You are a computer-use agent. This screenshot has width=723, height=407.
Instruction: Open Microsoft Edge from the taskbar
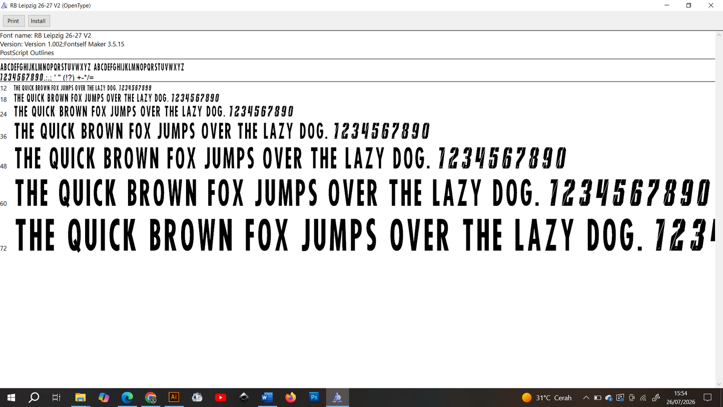[127, 397]
